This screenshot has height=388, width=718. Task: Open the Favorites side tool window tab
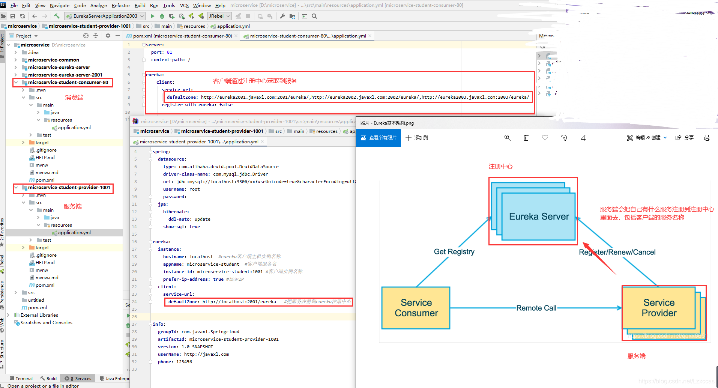2,233
